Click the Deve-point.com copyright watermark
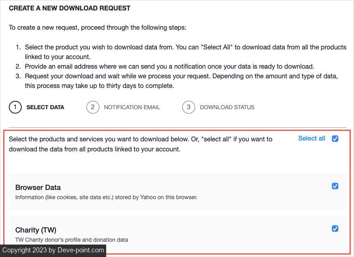This screenshot has width=354, height=257. [53, 250]
